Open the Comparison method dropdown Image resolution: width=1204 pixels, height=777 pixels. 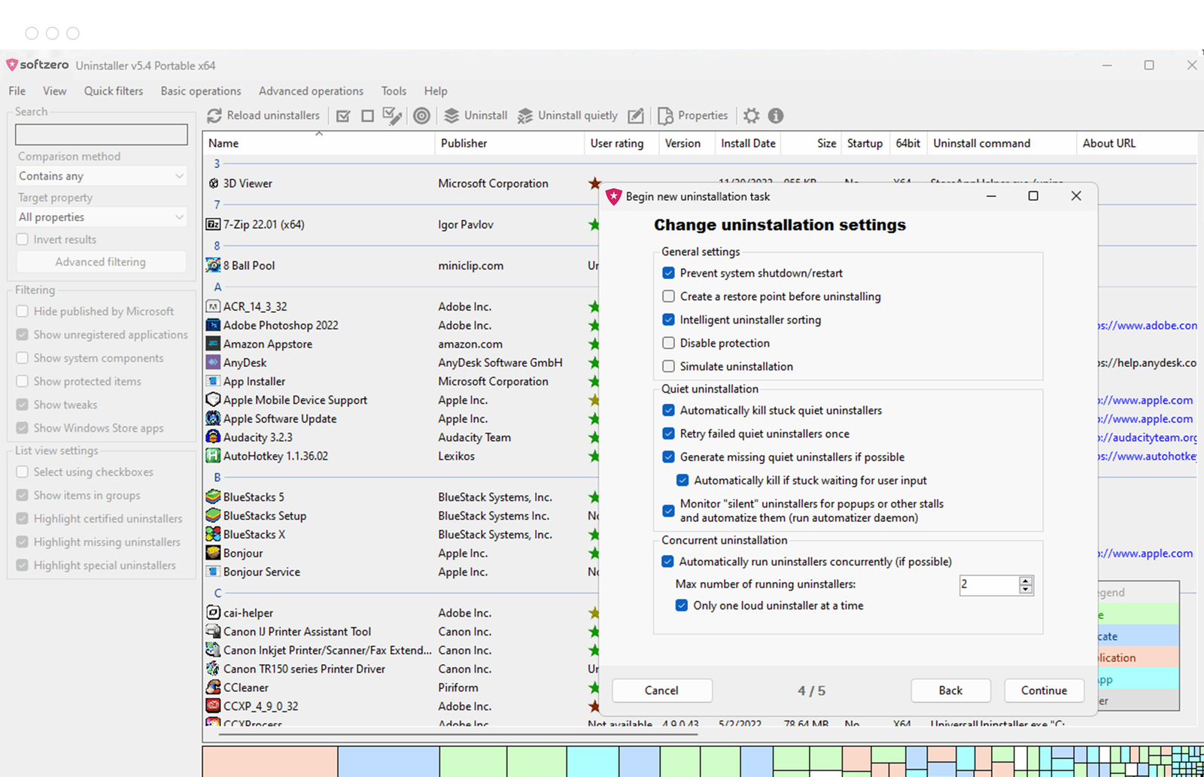(x=102, y=176)
